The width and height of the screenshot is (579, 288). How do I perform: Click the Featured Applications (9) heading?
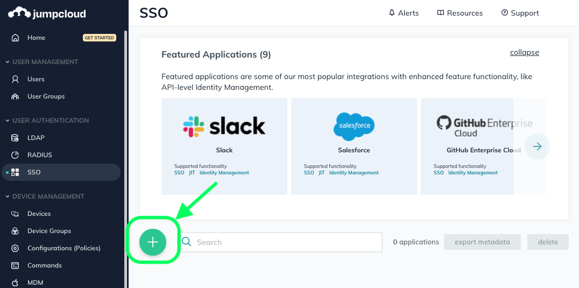point(216,55)
